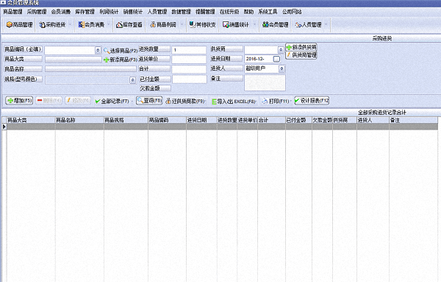Image resolution: width=441 pixels, height=282 pixels.
Task: Click 导入出 EXCEL(F8) button
Action: 234,101
